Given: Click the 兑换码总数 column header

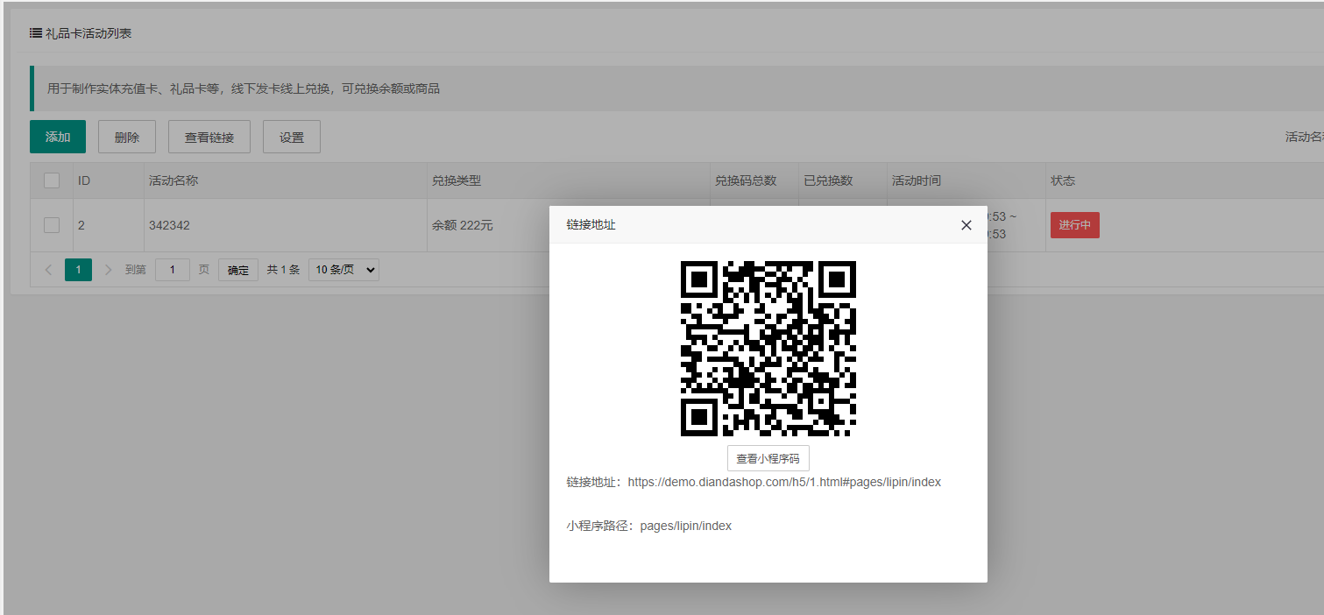Looking at the screenshot, I should point(746,180).
